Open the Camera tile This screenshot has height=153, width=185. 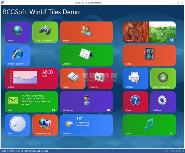tap(100, 79)
